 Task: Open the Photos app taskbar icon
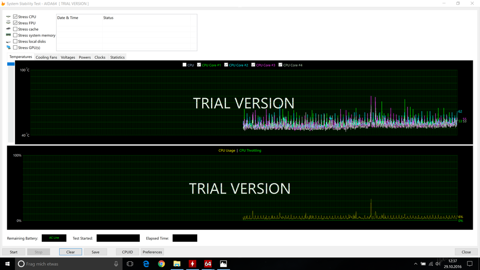click(x=223, y=264)
